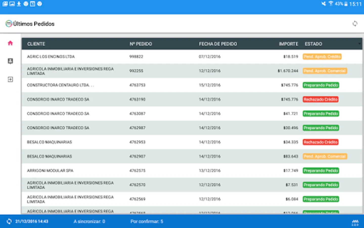The height and width of the screenshot is (228, 364).
Task: Click Preparando Pedido badge on order 4762570
Action: tap(321, 185)
